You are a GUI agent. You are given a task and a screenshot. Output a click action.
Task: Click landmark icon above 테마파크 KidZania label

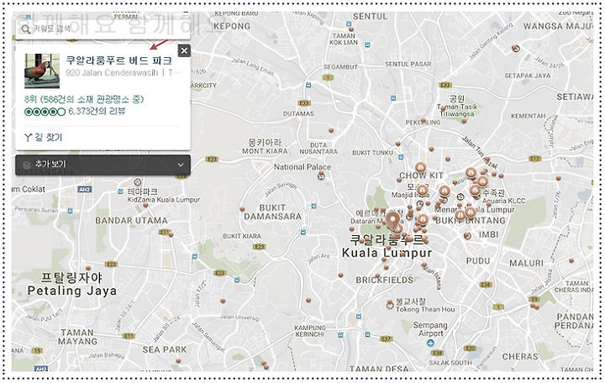pos(137,181)
